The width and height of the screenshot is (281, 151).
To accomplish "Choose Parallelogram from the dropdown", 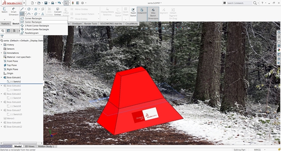I will click(x=44, y=33).
